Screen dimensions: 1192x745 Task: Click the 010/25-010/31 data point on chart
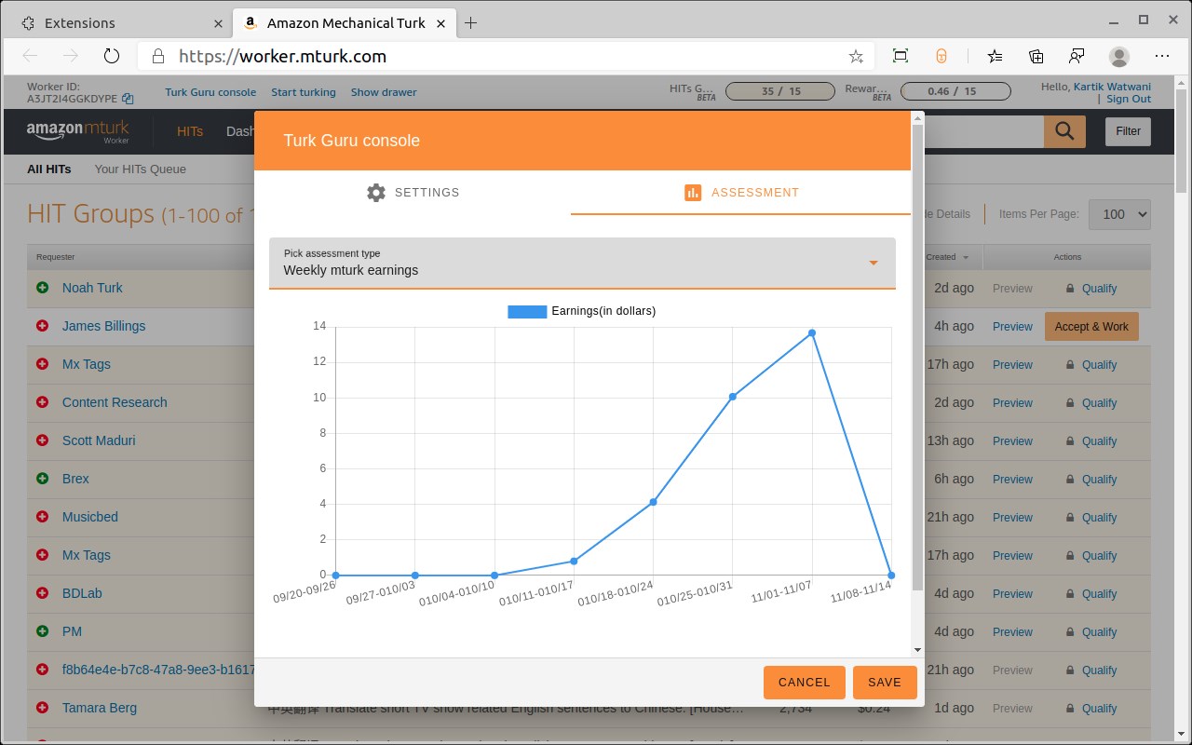click(x=733, y=397)
